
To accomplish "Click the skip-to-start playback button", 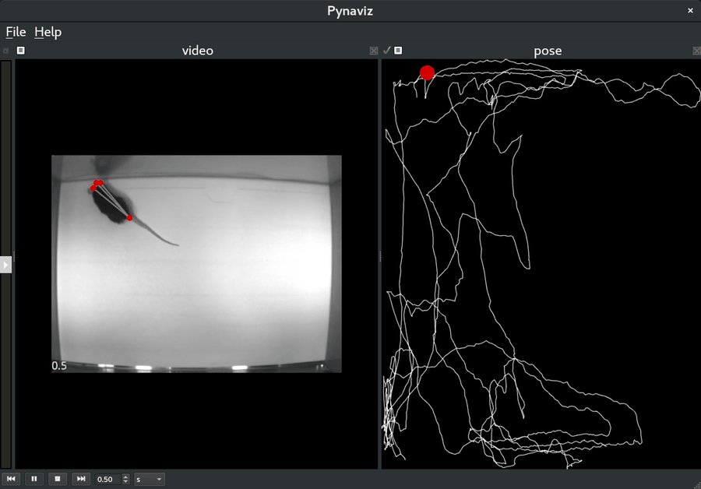I will coord(11,479).
